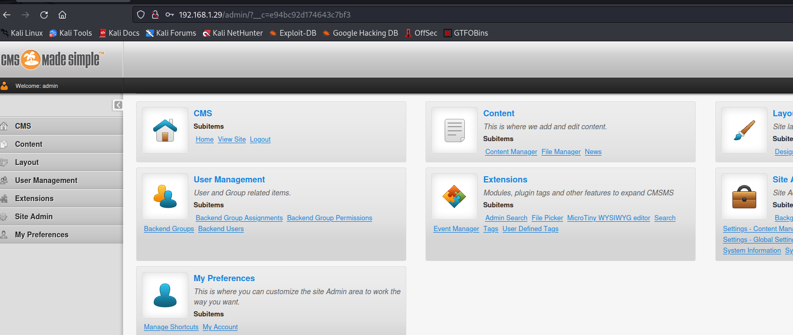Open the OffSec bookmark
This screenshot has width=793, height=335.
tap(421, 33)
